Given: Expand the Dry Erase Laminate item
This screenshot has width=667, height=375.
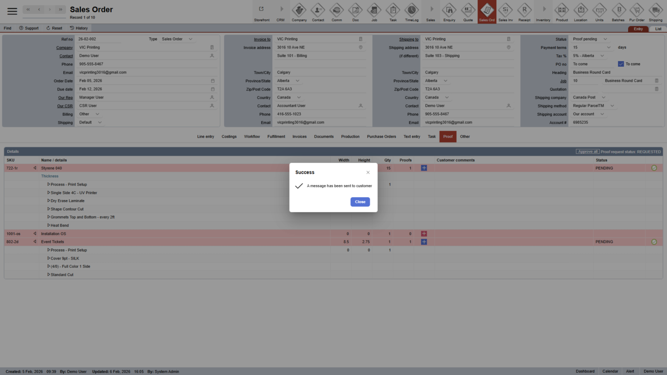Looking at the screenshot, I should [49, 201].
